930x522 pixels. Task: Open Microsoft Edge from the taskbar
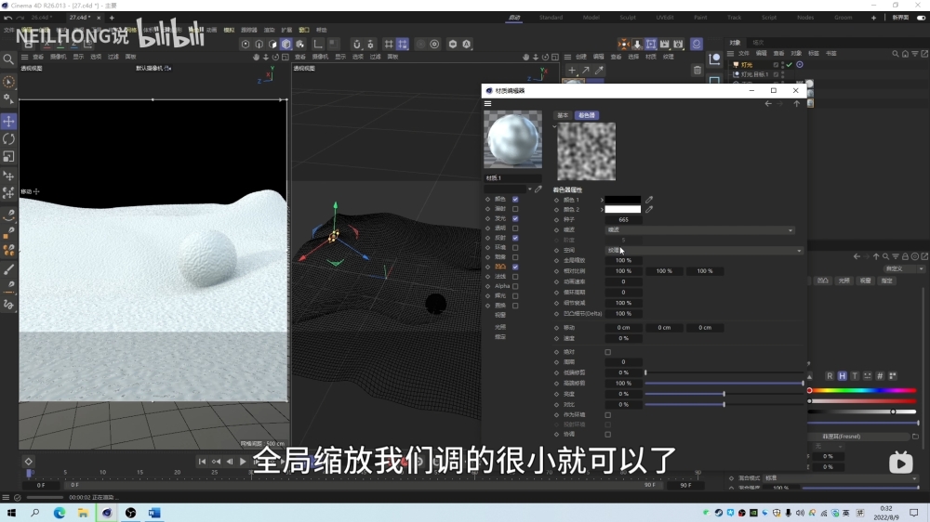click(60, 513)
